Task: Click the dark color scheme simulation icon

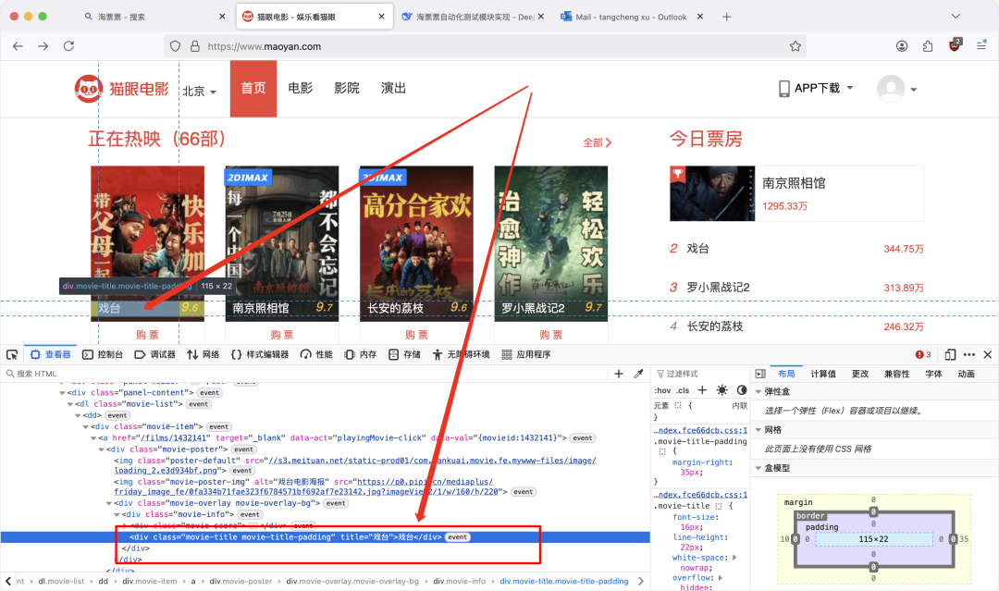Action: coord(743,389)
